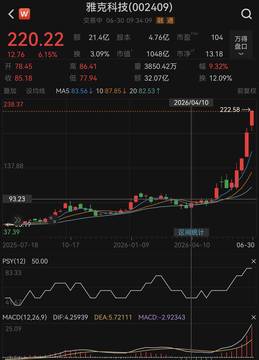The width and height of the screenshot is (259, 360).
Task: Tap the 市值 value 1048亿
Action: tap(158, 54)
